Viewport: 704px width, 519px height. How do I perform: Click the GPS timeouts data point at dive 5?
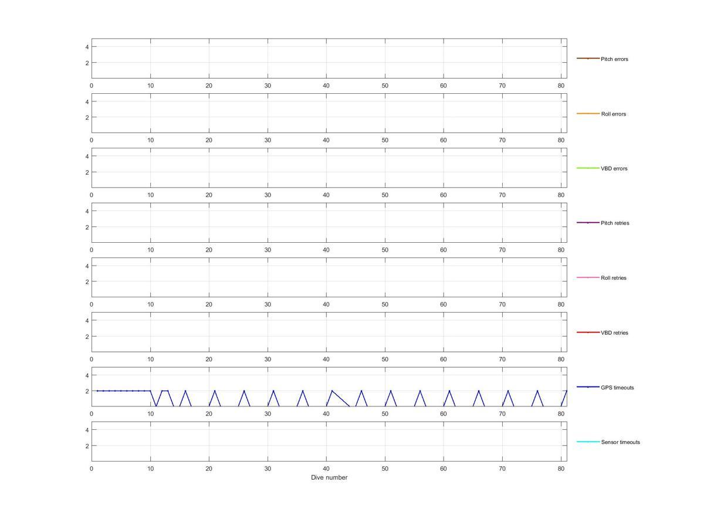tap(121, 391)
